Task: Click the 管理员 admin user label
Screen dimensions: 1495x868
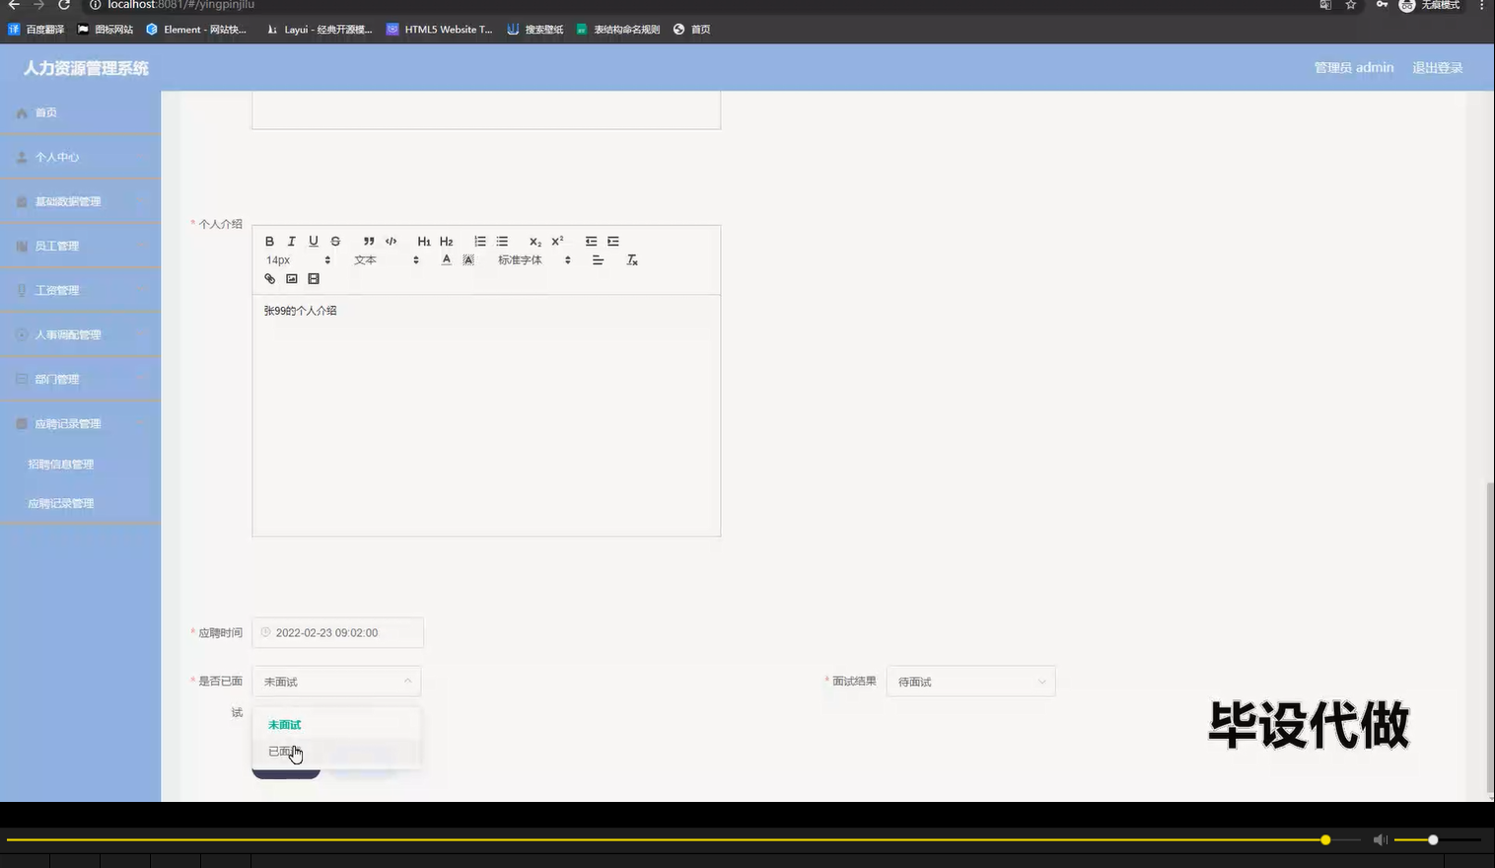Action: (1354, 68)
